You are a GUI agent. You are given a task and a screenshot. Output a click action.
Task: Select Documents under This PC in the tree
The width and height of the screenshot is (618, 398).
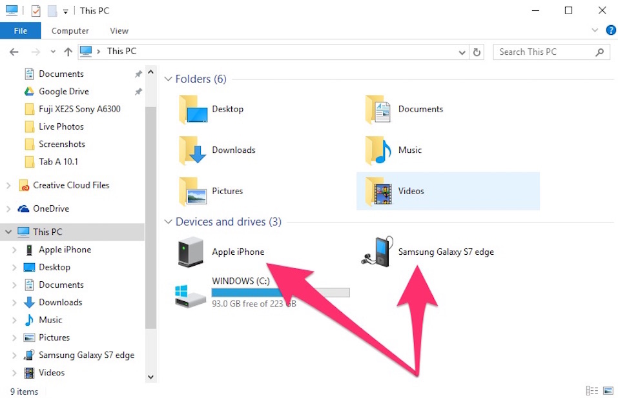pyautogui.click(x=54, y=285)
